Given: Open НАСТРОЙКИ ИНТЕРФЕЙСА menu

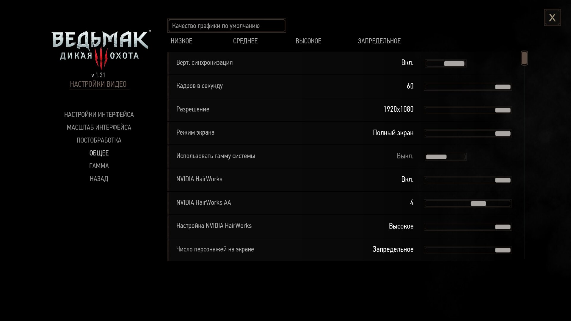Looking at the screenshot, I should (99, 114).
